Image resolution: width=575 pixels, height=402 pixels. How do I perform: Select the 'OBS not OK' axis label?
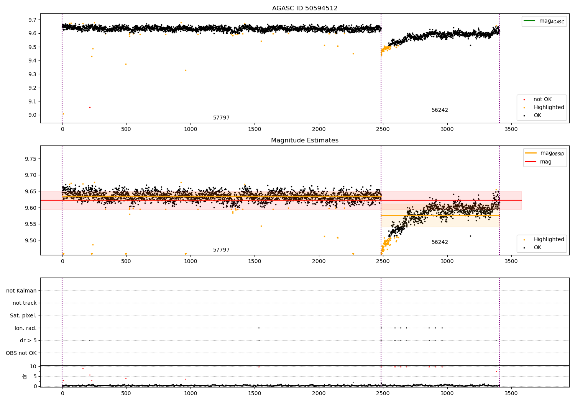pyautogui.click(x=21, y=353)
